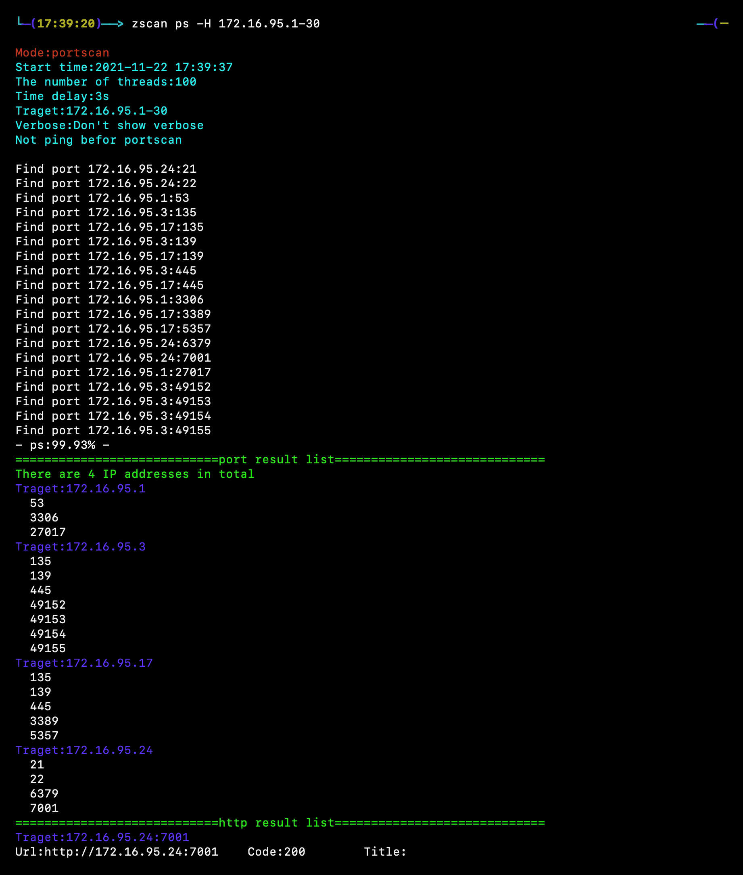Click 'Find port 172.16.95.3:135' line
Viewport: 743px width, 875px height.
(106, 212)
